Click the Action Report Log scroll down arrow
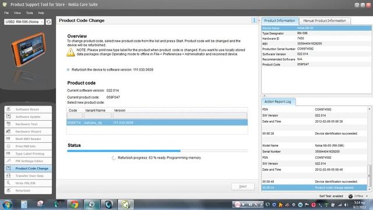Image resolution: width=373 pixels, height=210 pixels. click(x=370, y=189)
